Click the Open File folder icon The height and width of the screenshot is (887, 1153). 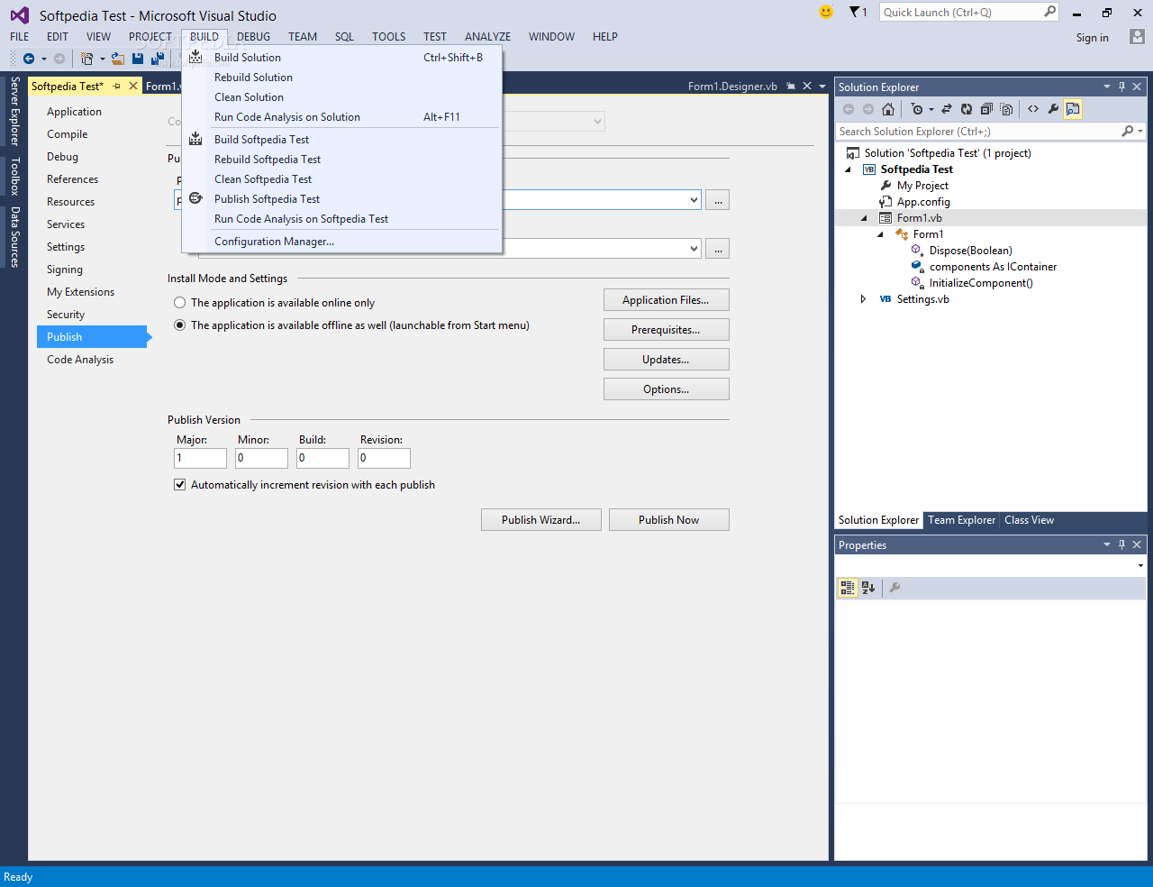tap(118, 59)
